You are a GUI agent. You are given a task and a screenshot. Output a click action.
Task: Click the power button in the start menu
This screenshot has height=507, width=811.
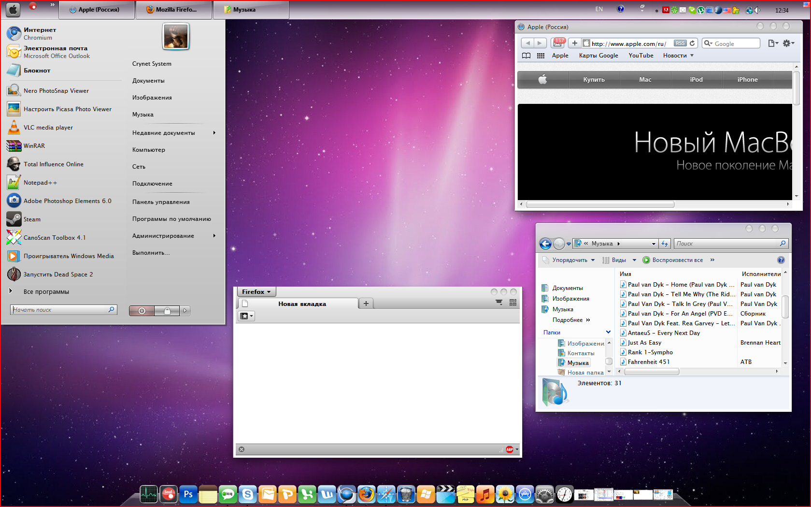[x=142, y=311]
